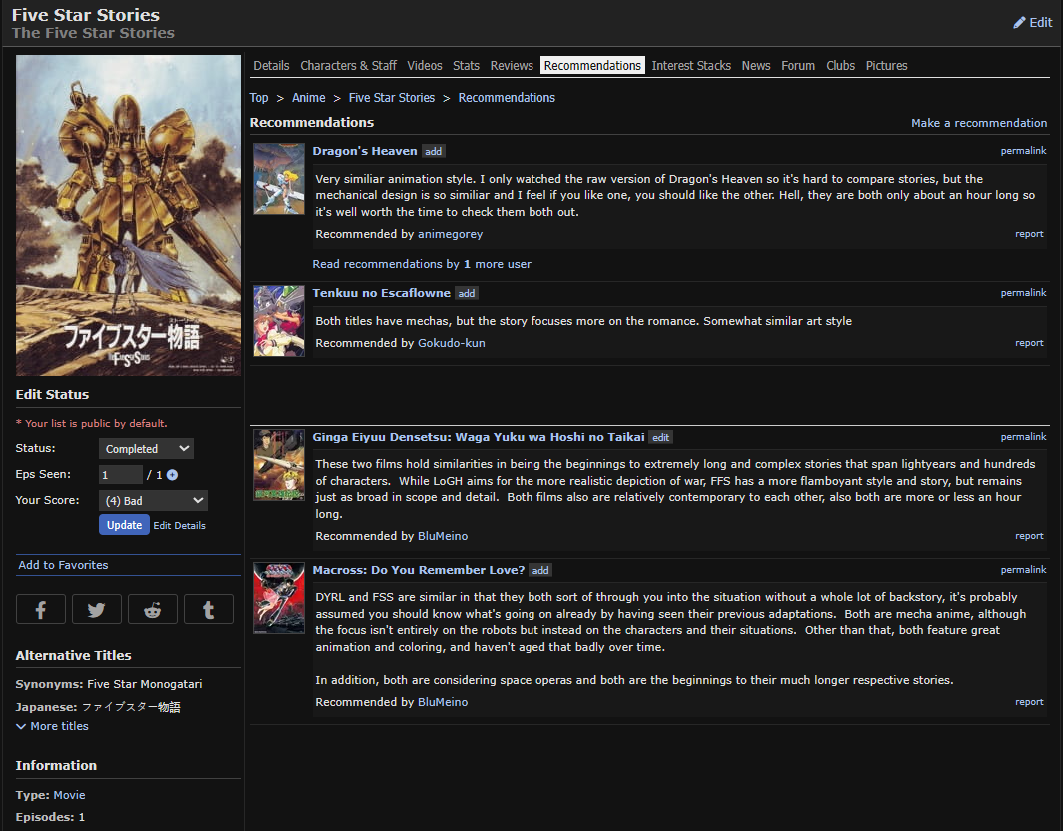1063x831 pixels.
Task: Open Edit Details link
Action: pyautogui.click(x=179, y=526)
